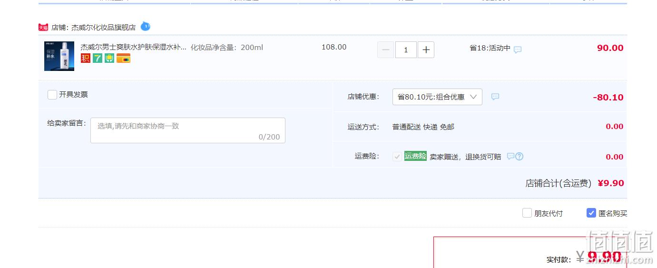The width and height of the screenshot is (657, 268).
Task: Open the comment icon next to 省18:活动中
Action: coord(518,50)
